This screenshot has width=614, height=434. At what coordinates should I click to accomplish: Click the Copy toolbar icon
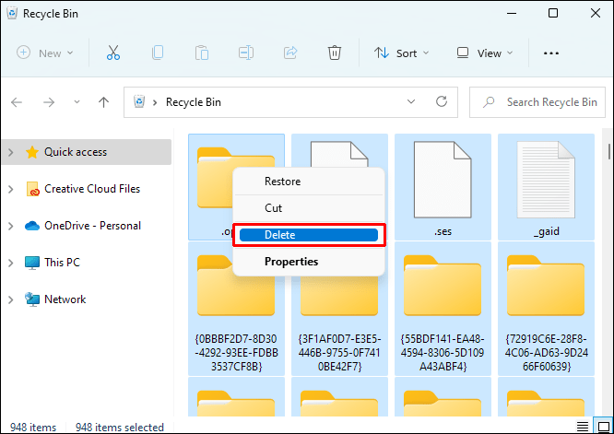click(158, 53)
